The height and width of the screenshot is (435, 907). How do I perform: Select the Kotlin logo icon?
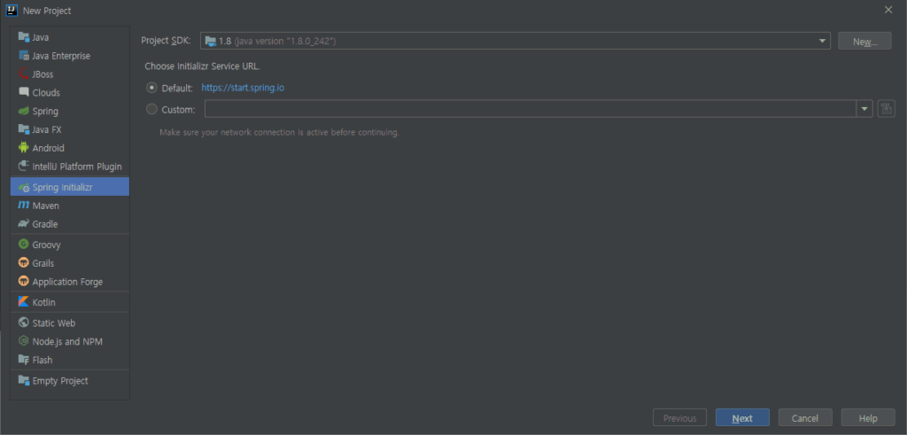click(x=24, y=302)
